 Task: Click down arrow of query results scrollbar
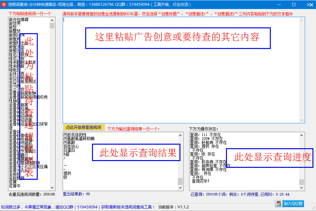[180, 188]
